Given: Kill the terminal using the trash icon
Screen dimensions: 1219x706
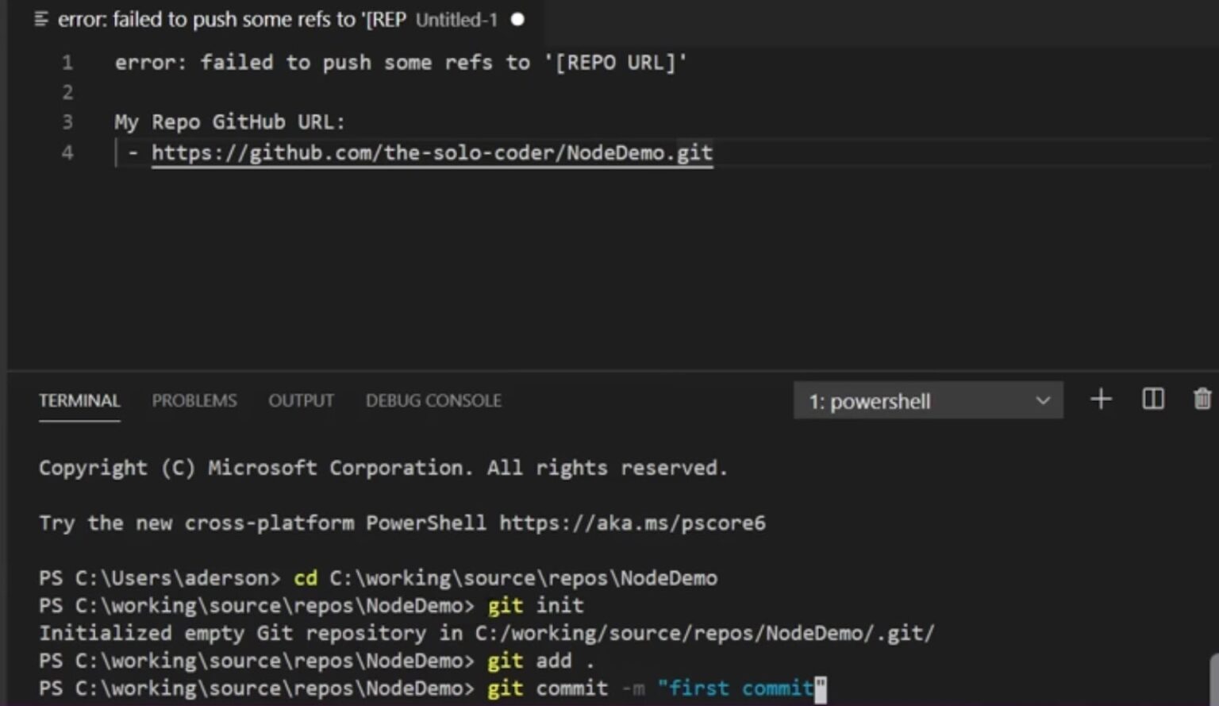Looking at the screenshot, I should pyautogui.click(x=1202, y=399).
